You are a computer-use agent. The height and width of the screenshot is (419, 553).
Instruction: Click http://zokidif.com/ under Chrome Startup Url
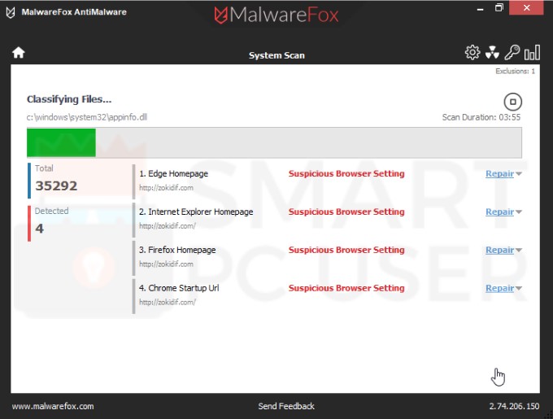point(168,303)
